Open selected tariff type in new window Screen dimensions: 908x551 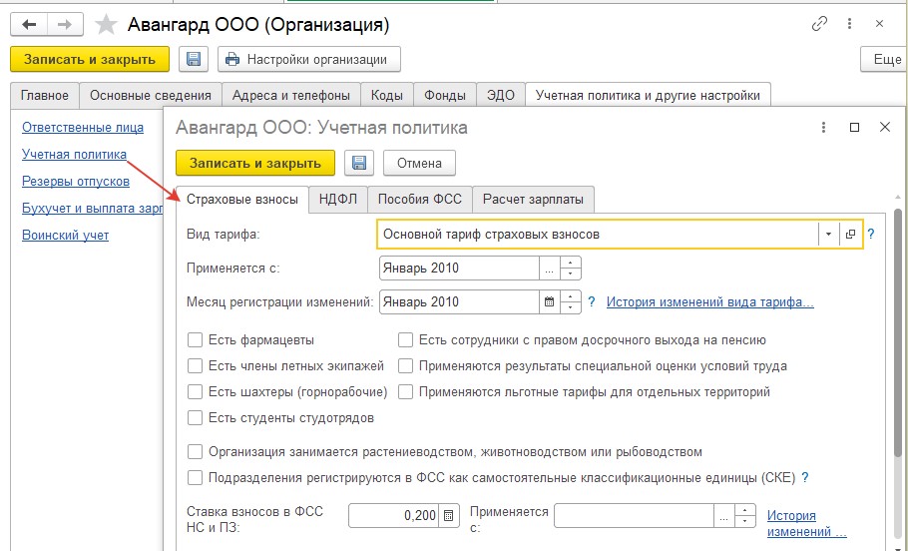pyautogui.click(x=850, y=234)
